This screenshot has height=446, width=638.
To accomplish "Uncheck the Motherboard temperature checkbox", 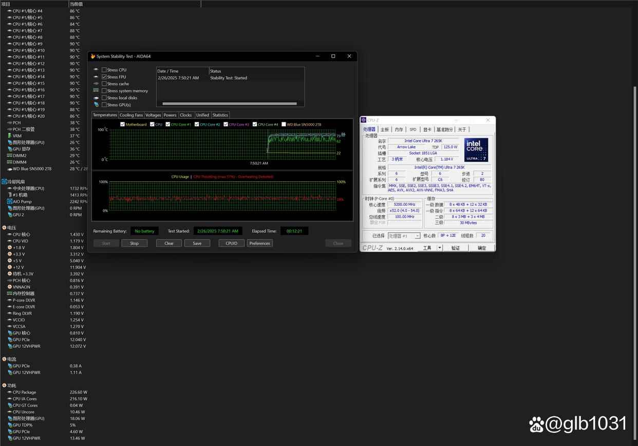I will (123, 124).
